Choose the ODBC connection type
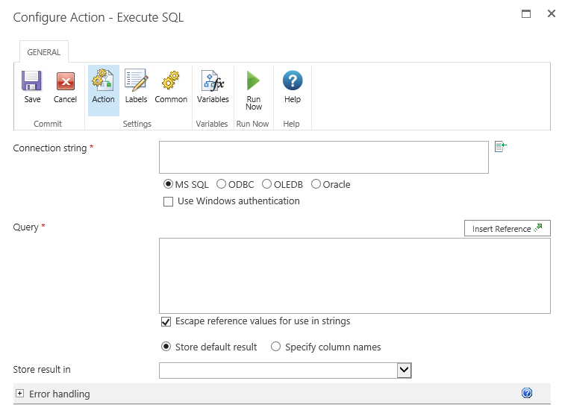562x413 pixels. click(222, 184)
